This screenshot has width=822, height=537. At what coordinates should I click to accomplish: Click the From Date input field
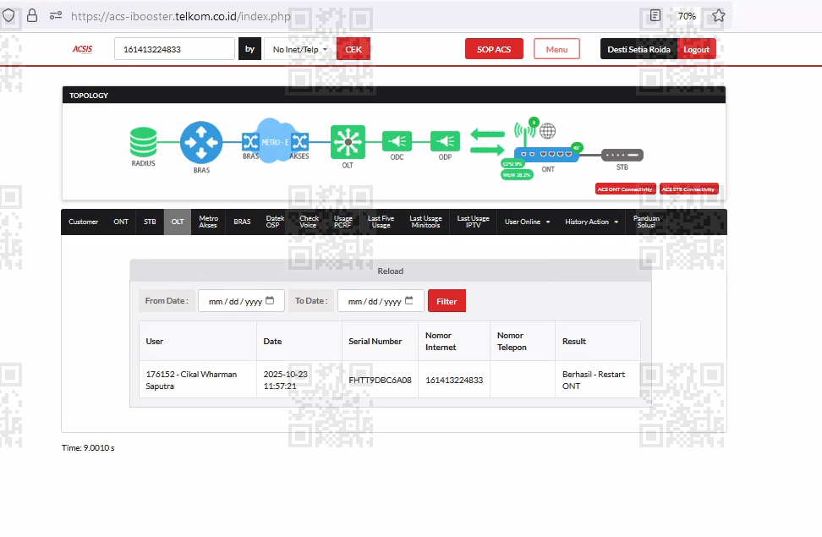point(241,301)
